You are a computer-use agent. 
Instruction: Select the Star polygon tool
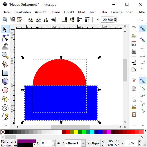5,99
